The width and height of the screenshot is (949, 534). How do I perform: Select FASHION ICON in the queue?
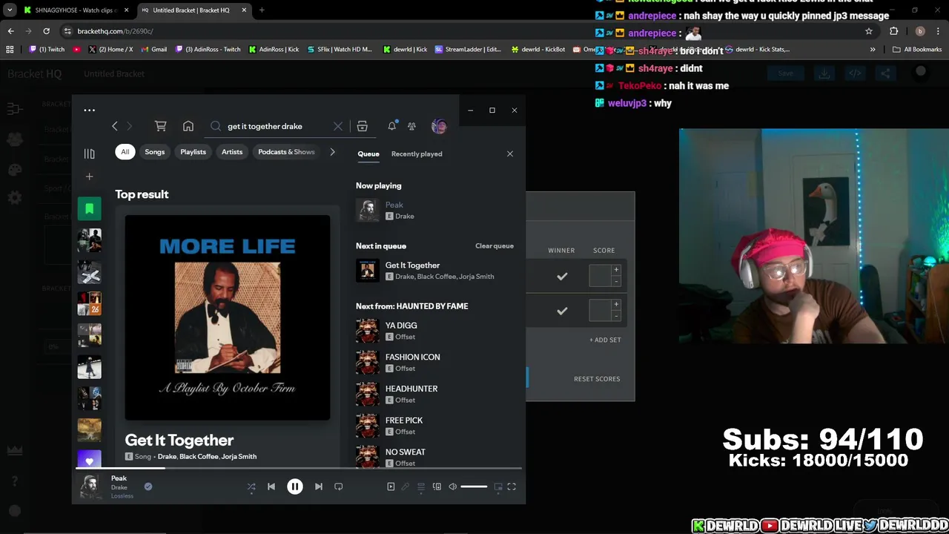(x=434, y=363)
